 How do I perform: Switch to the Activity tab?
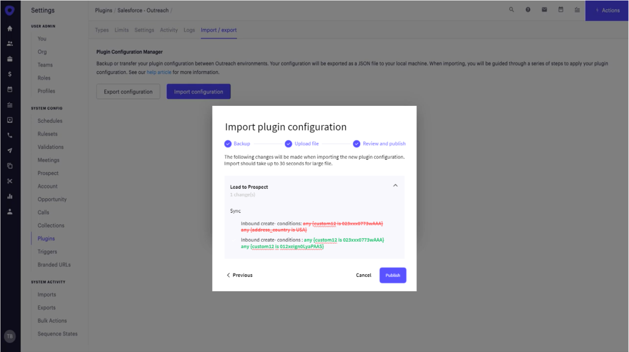(169, 30)
